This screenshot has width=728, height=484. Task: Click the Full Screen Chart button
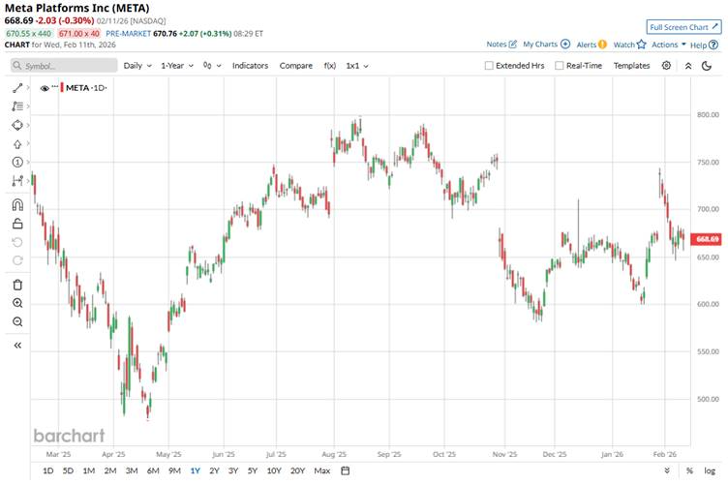pyautogui.click(x=683, y=27)
